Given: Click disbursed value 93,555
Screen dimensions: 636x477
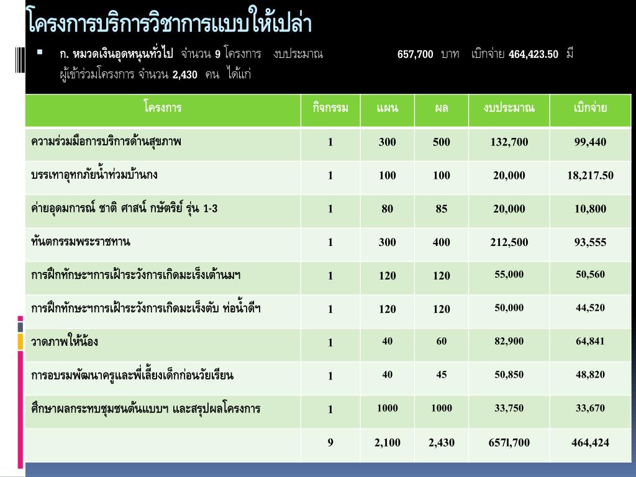Looking at the screenshot, I should [x=590, y=242].
